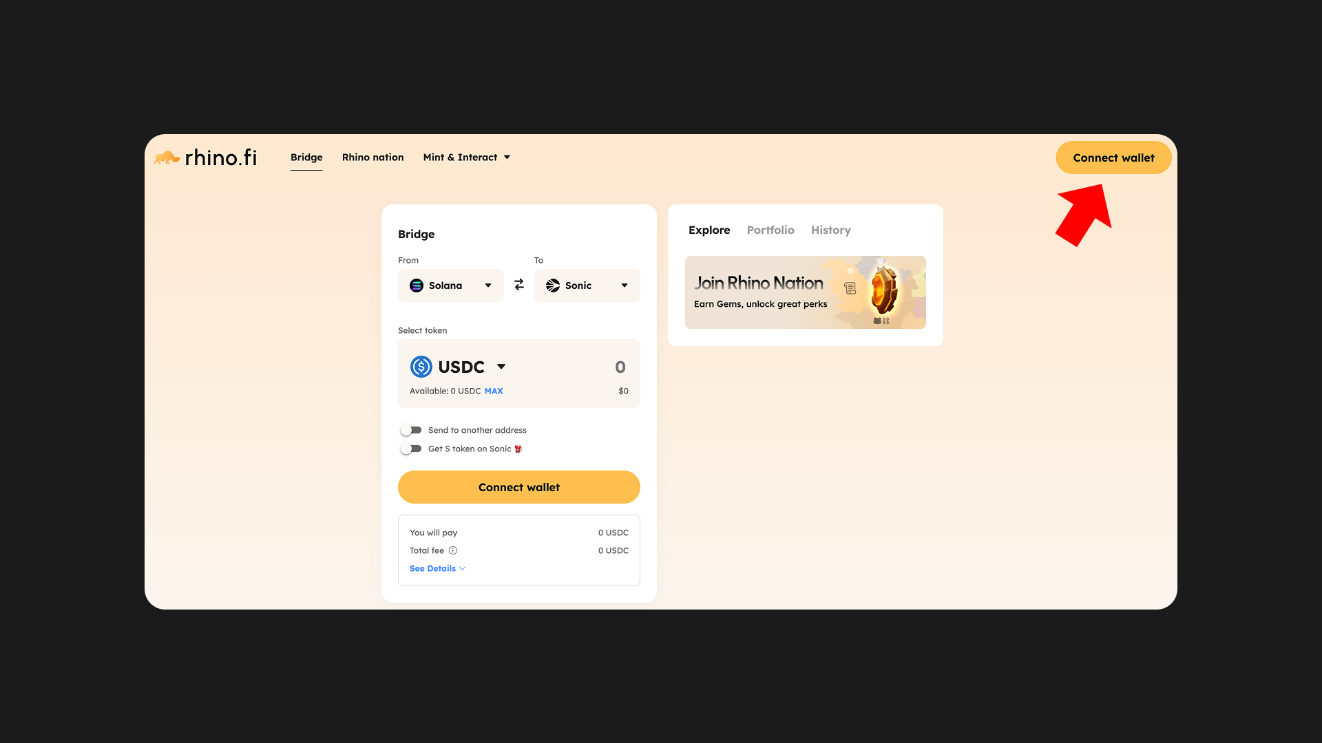Viewport: 1322px width, 743px height.
Task: Switch to the Portfolio tab
Action: (x=770, y=230)
